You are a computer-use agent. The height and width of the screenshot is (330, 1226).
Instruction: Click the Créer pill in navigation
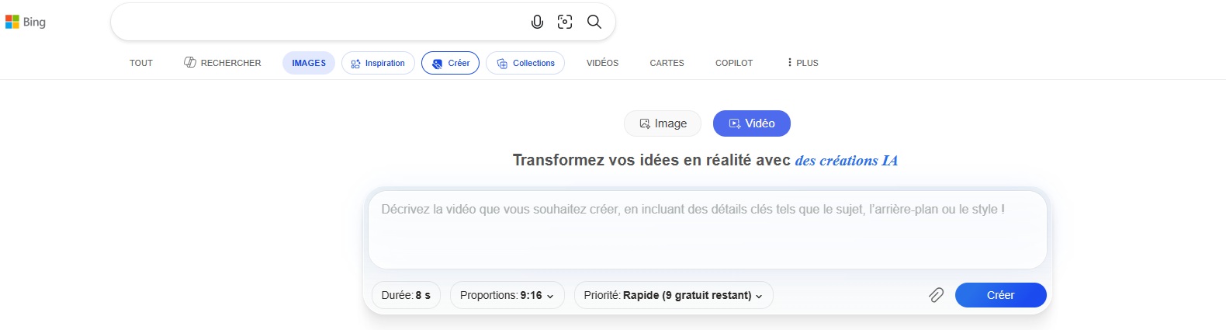(450, 63)
